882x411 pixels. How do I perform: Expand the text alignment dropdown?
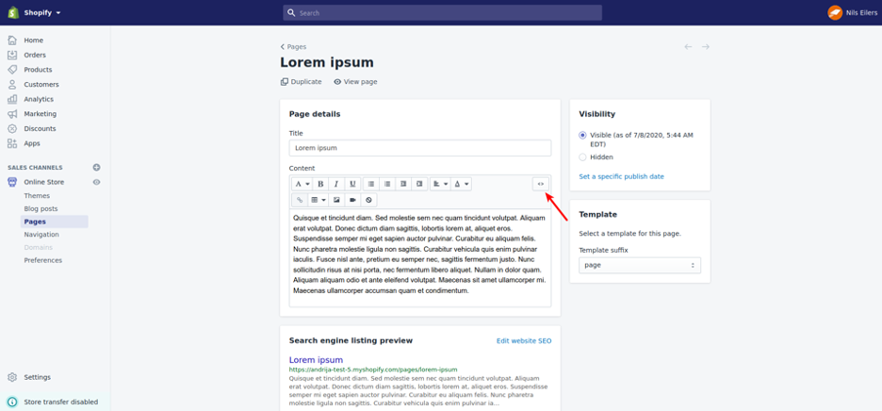440,184
